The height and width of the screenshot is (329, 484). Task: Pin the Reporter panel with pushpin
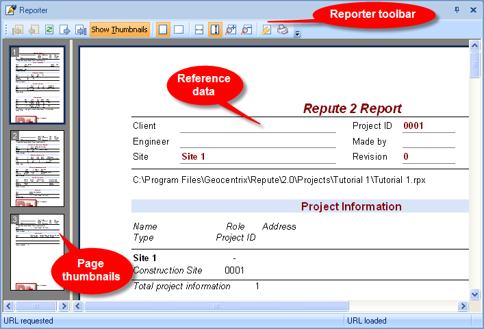(457, 10)
